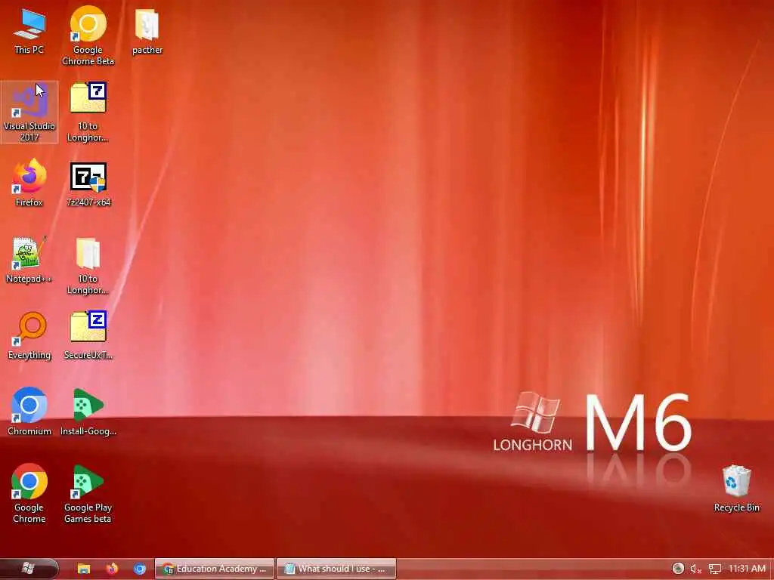Viewport: 774px width, 580px height.
Task: Select the Google Play Games beta shortcut
Action: 88,493
